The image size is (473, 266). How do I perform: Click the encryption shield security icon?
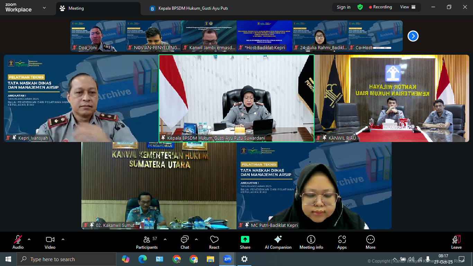point(360,7)
